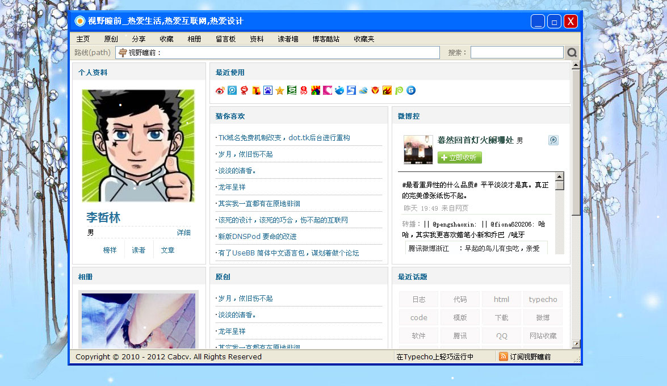Click the typecho topic tag

click(543, 299)
